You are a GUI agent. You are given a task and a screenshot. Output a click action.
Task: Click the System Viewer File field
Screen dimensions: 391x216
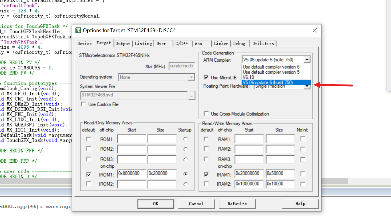(134, 95)
